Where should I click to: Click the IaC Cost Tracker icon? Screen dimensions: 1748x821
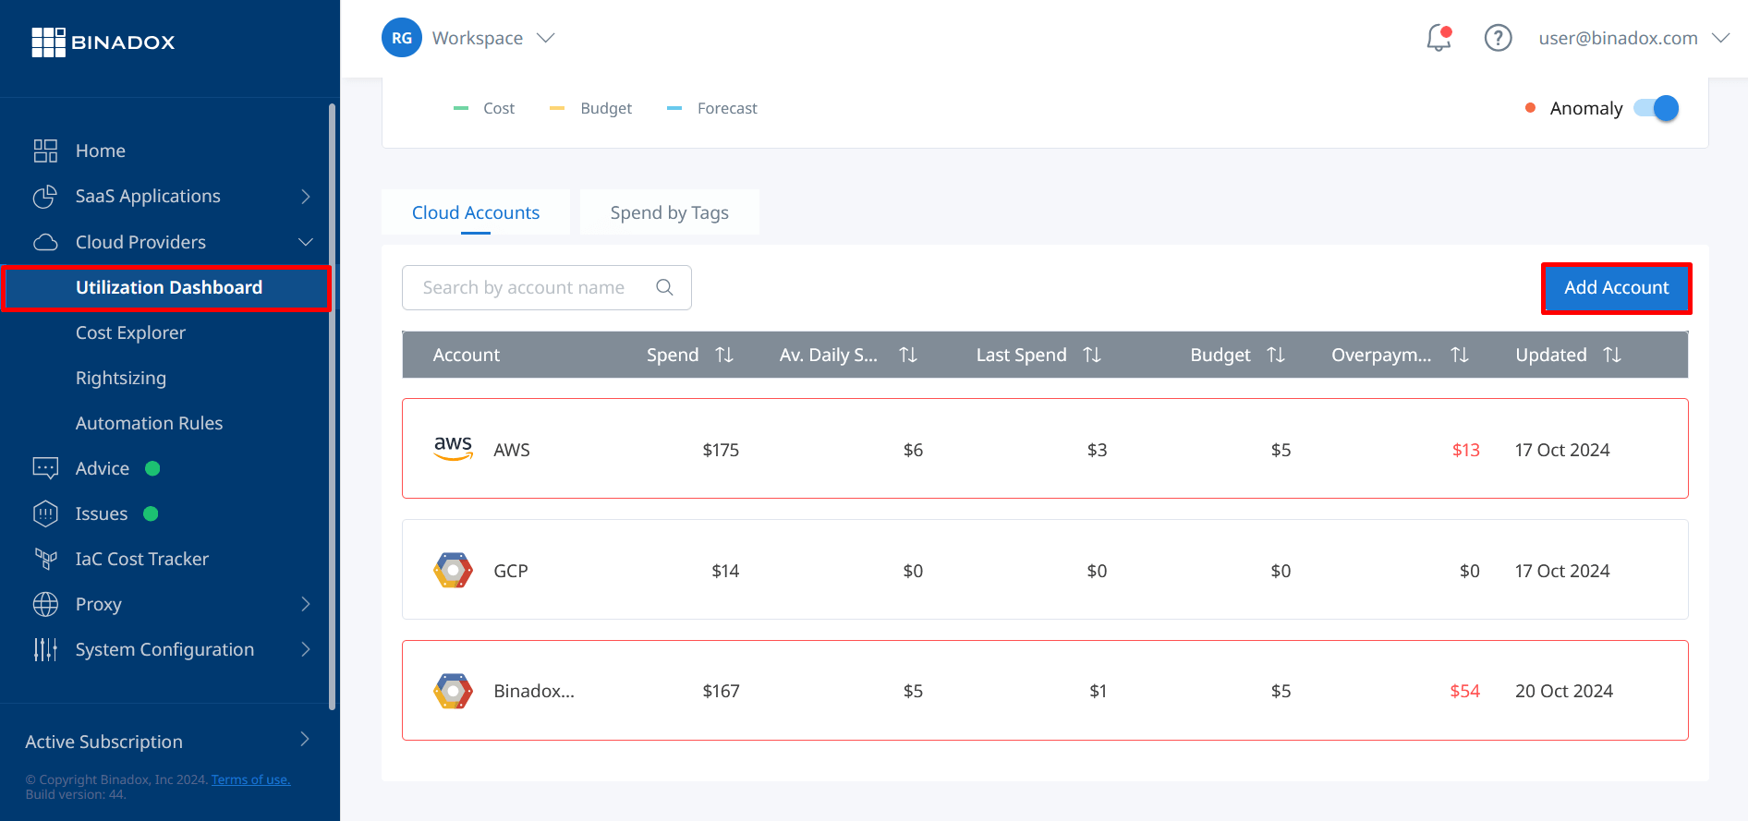45,559
